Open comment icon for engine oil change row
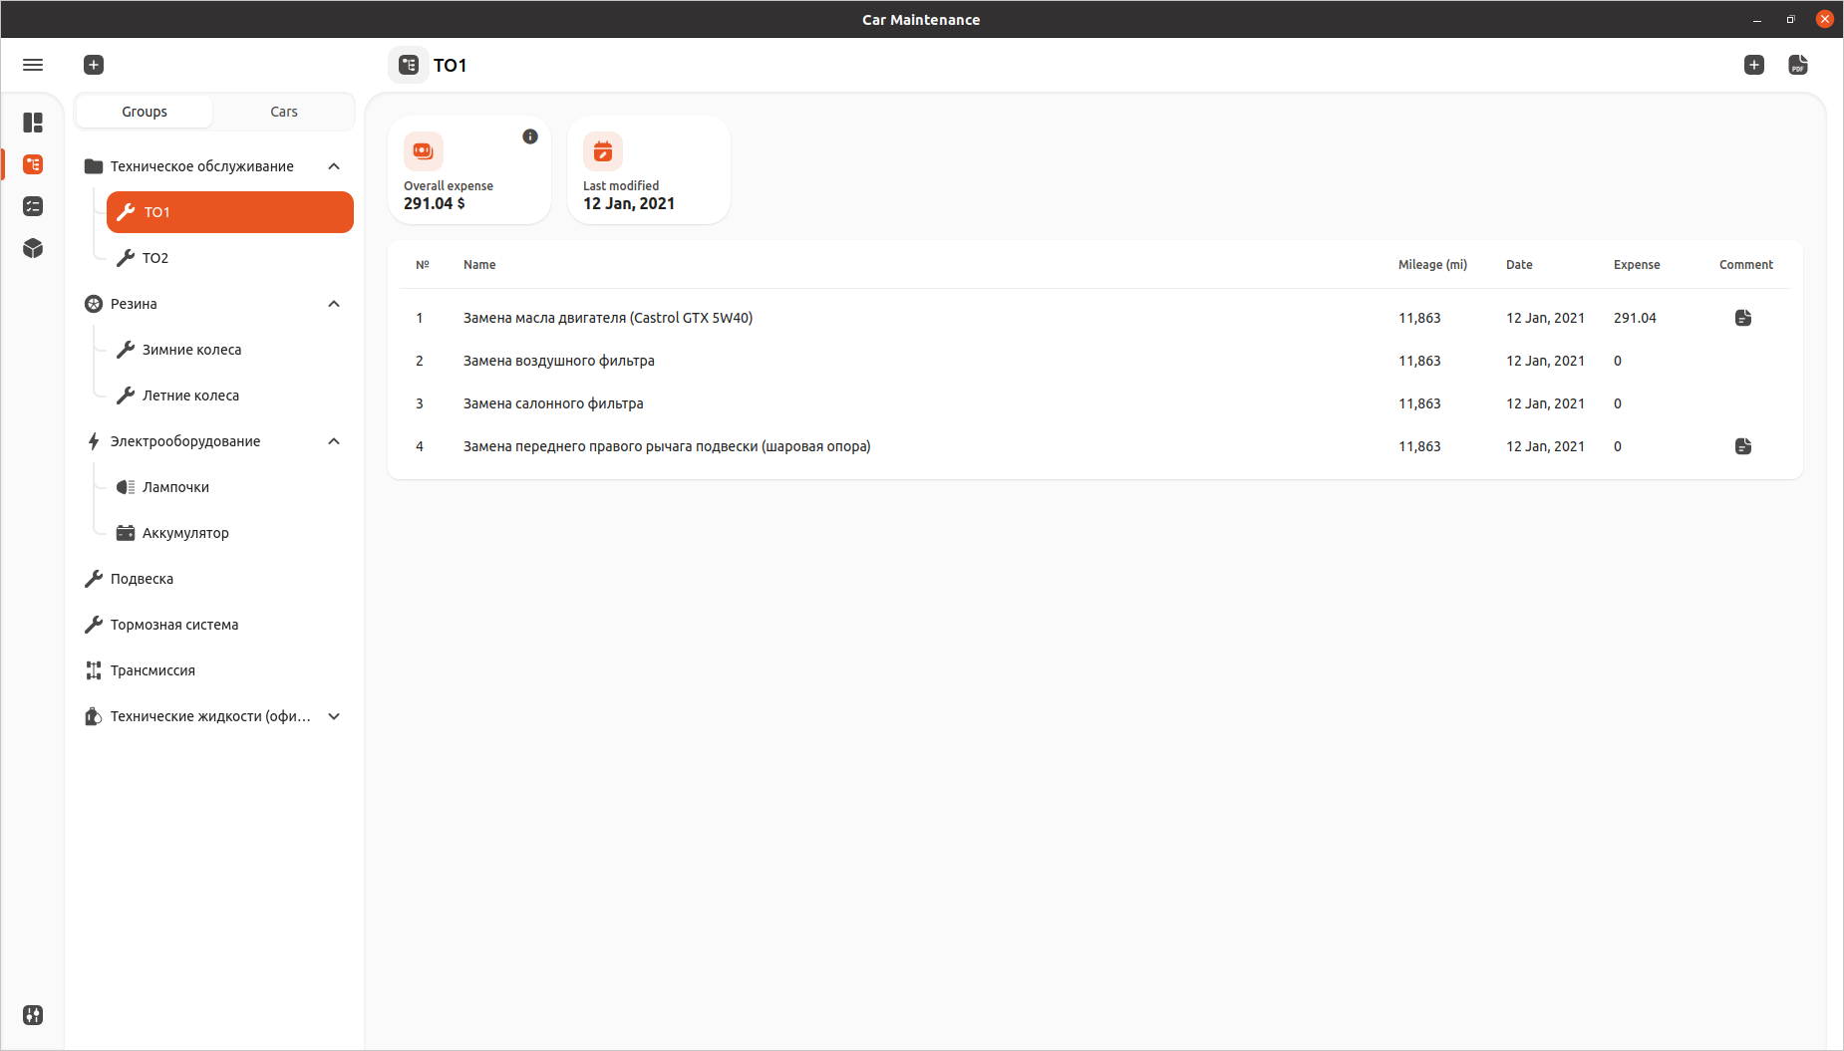This screenshot has width=1844, height=1051. (x=1743, y=318)
